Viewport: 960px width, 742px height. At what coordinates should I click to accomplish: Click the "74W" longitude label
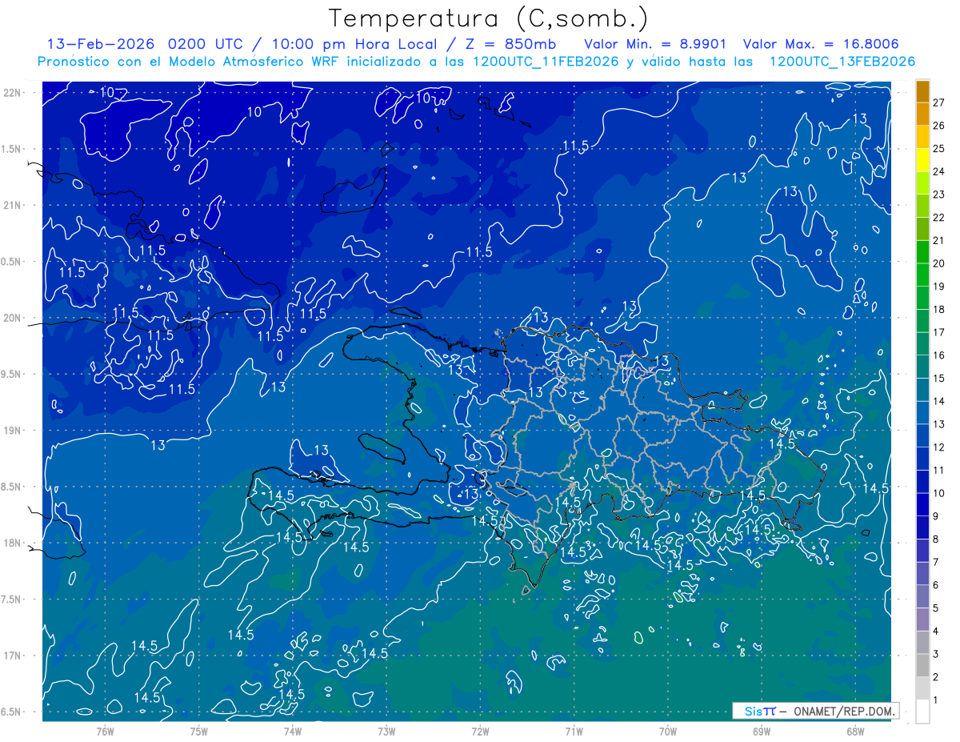(x=293, y=732)
